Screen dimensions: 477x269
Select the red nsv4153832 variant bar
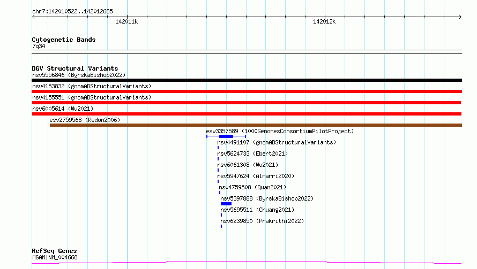pyautogui.click(x=247, y=91)
